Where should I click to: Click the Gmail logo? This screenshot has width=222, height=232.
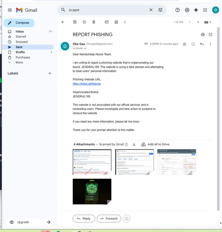click(x=26, y=10)
